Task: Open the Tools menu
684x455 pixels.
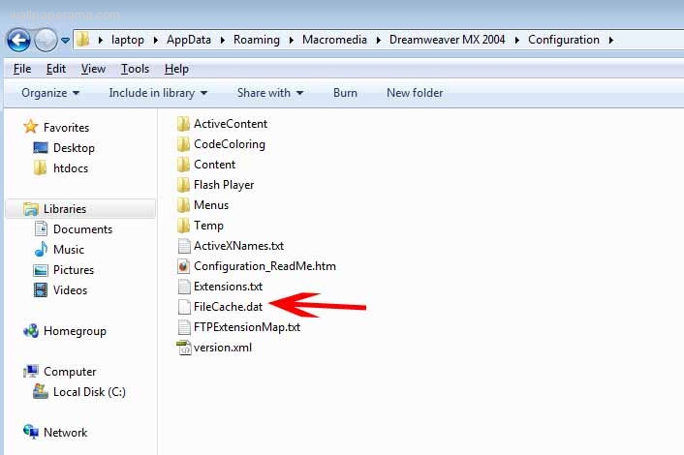Action: pos(135,69)
